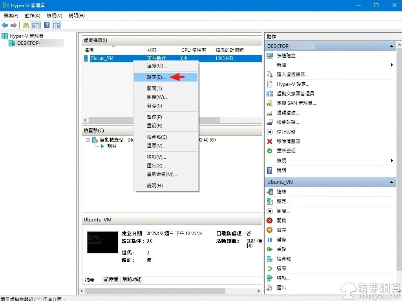Click the Refresh (重新整理) green icon
The height and width of the screenshot is (301, 402).
click(x=270, y=151)
